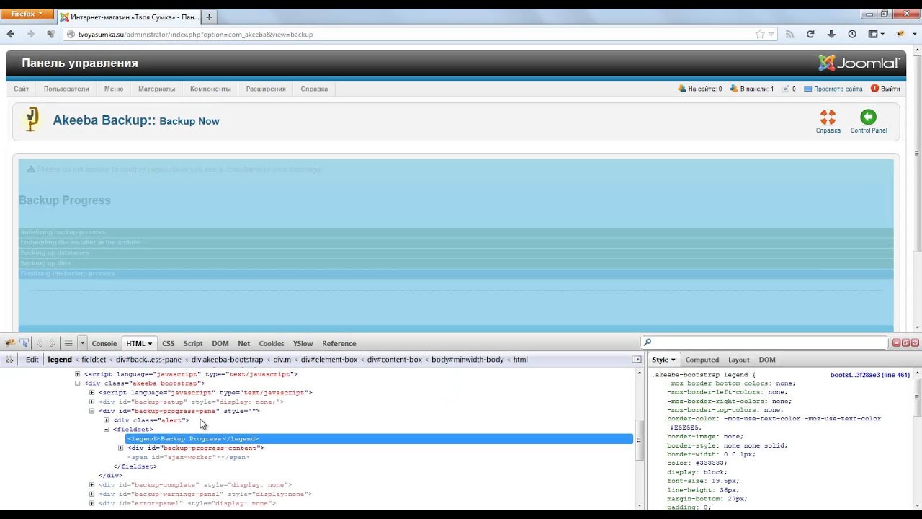Open the HTML panel tab
Image resolution: width=922 pixels, height=519 pixels.
[139, 343]
